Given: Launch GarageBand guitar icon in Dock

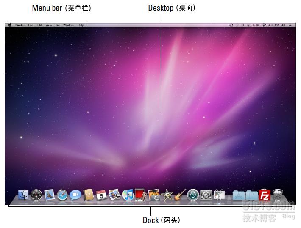Looking at the screenshot, I should 180,195.
